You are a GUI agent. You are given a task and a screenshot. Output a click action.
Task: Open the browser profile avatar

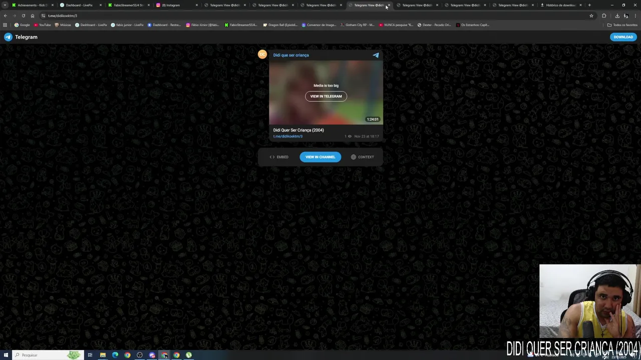coord(626,15)
